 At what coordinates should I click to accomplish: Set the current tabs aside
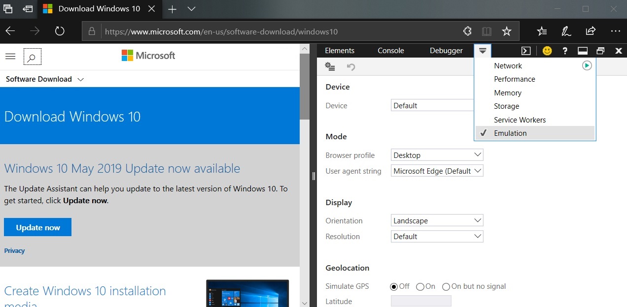(28, 9)
